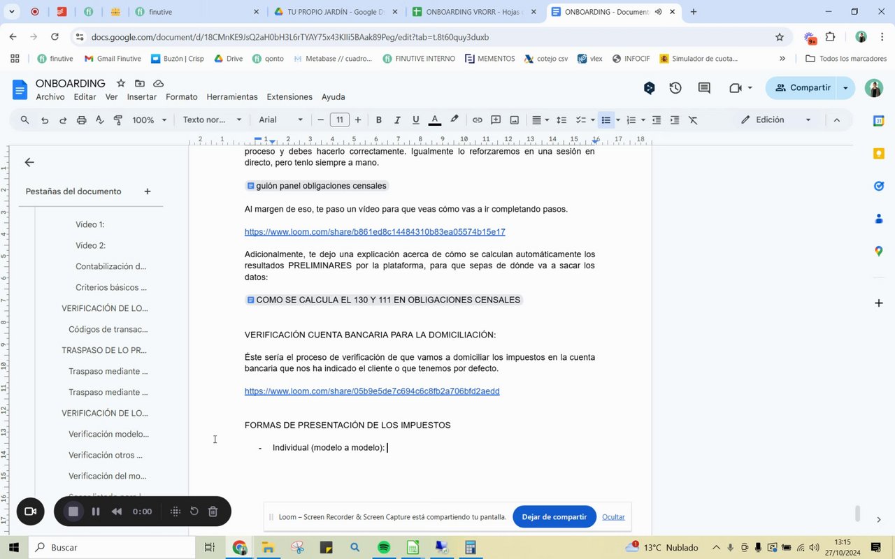Open Google Tasks in the side panel
This screenshot has height=559, width=895.
879,186
